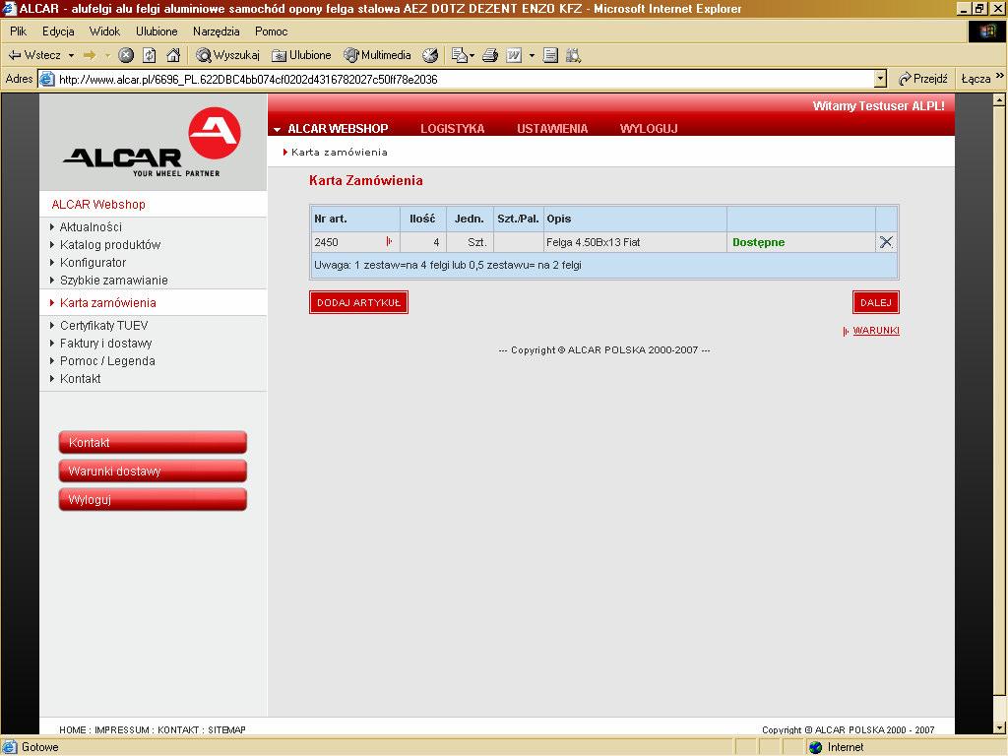Open Faktury i dostawy in the sidebar
This screenshot has height=756, width=1008.
point(105,344)
